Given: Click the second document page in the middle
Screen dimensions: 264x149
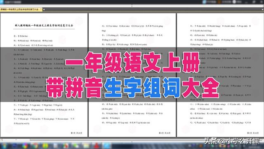Looking at the screenshot, I should (x=132, y=75).
